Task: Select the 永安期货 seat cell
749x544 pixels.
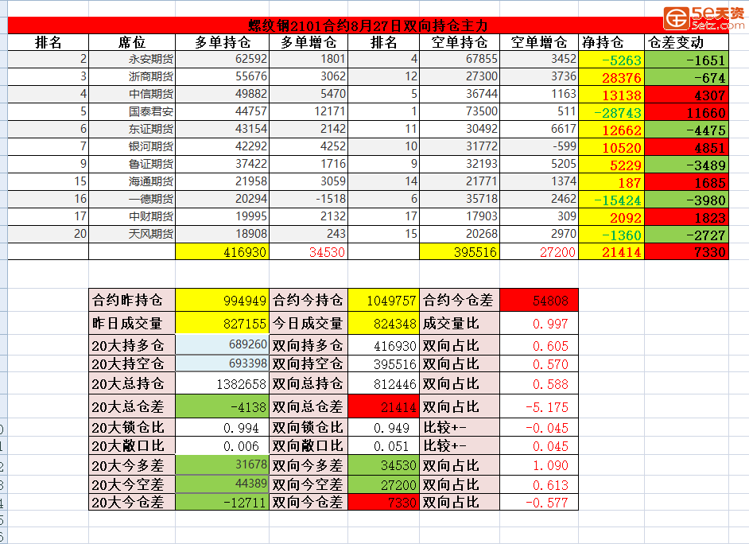Action: click(132, 59)
